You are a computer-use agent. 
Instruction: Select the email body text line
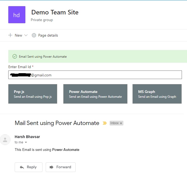[x=47, y=150]
